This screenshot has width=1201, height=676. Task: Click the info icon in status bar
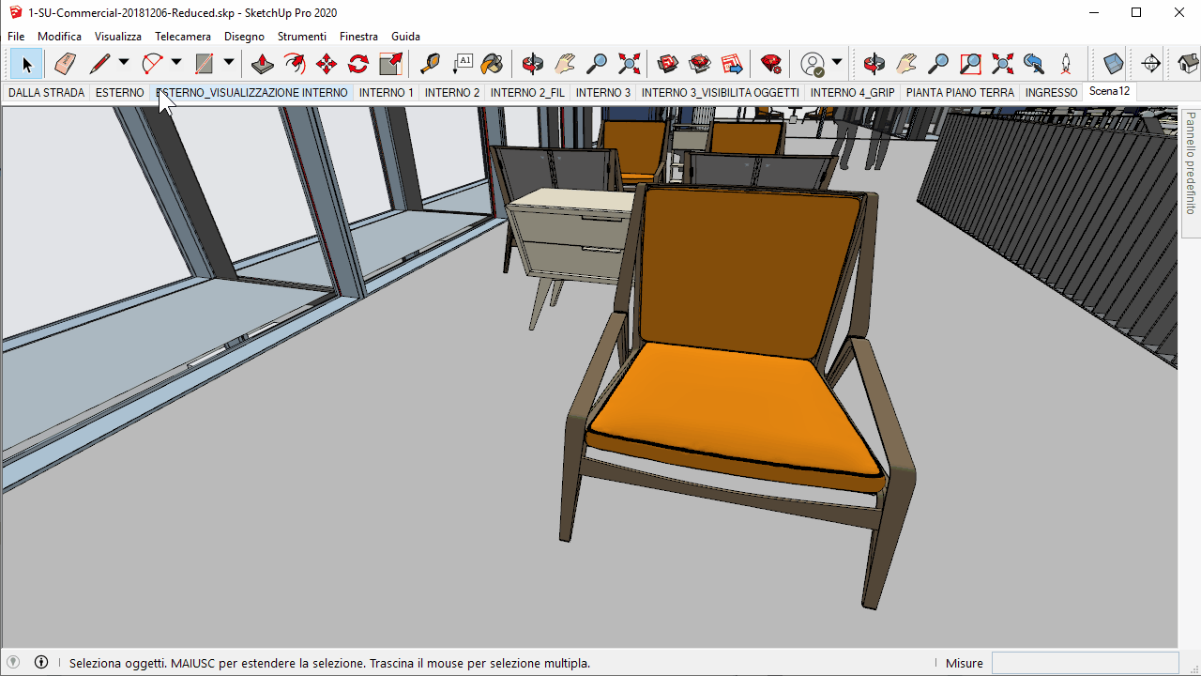click(x=41, y=662)
